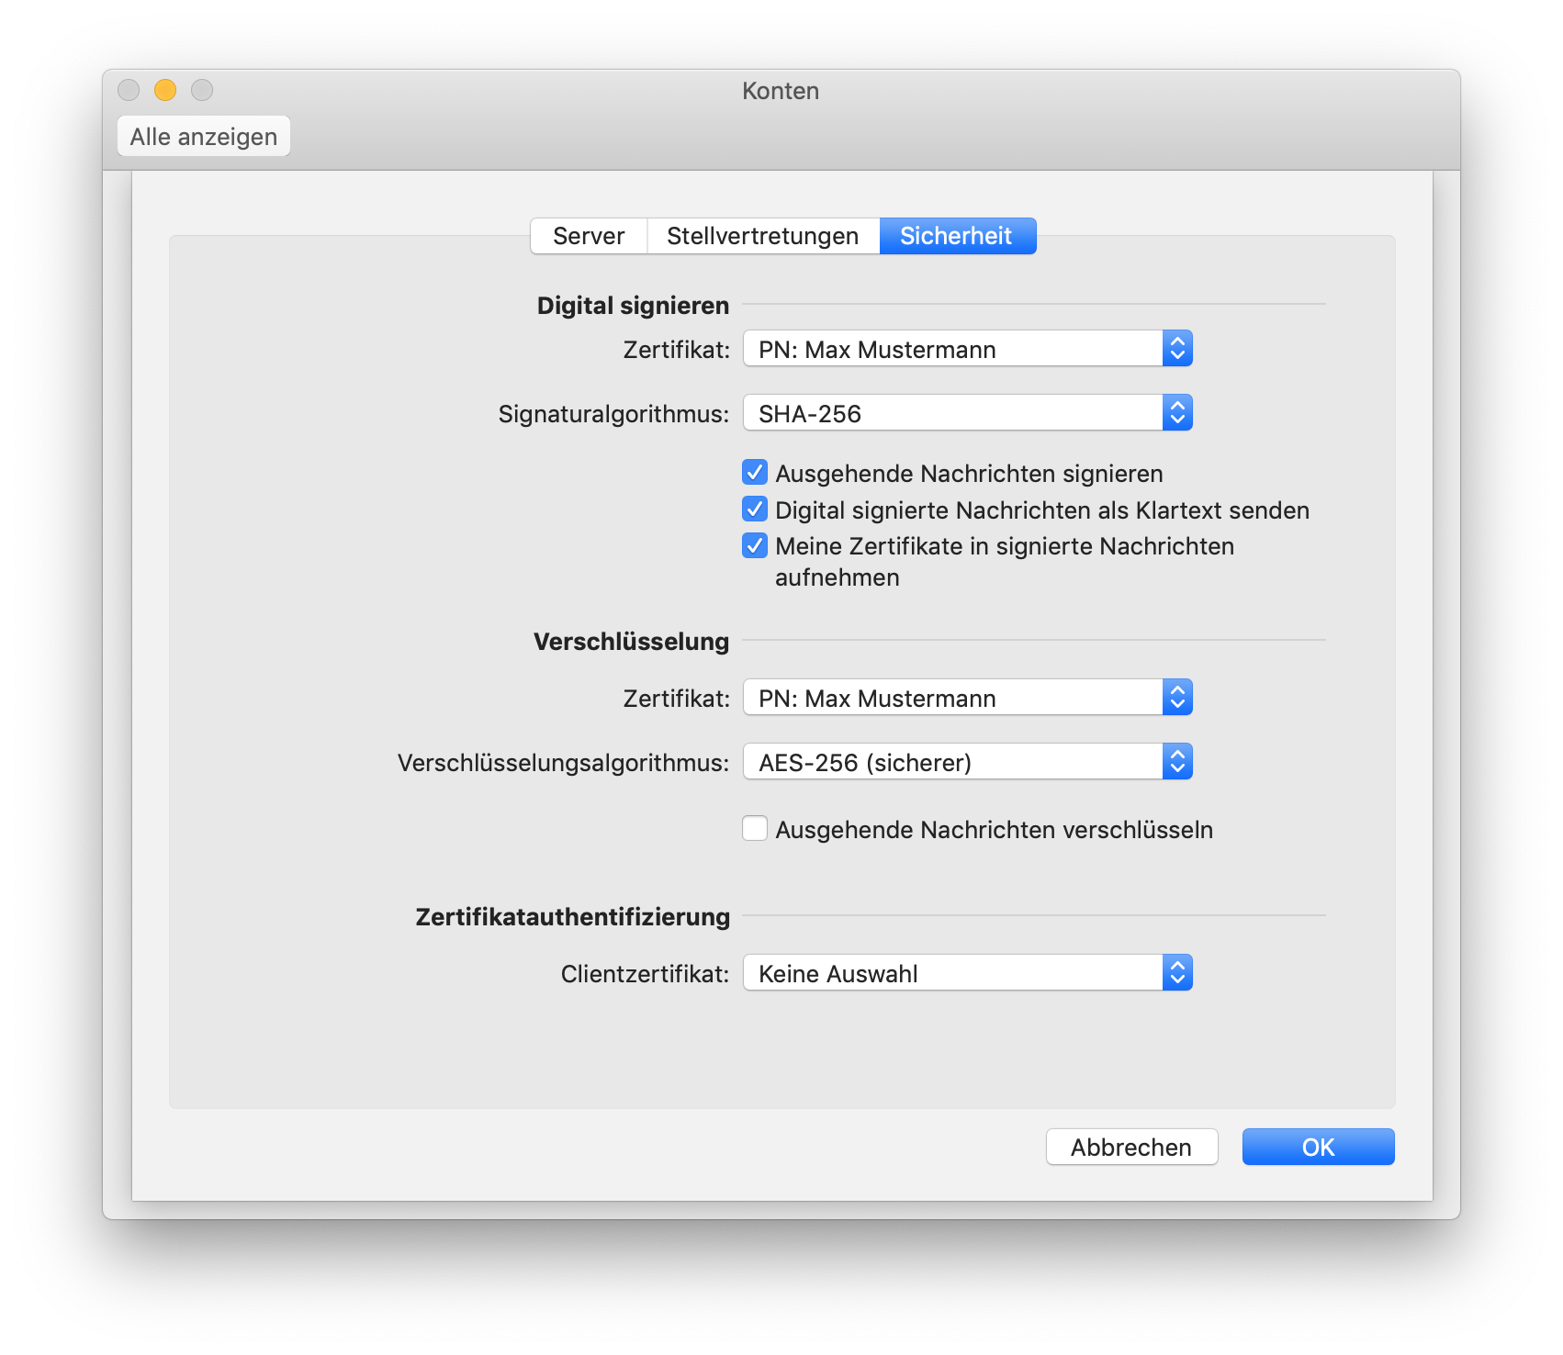Confirm settings with the OK button
The width and height of the screenshot is (1563, 1355).
click(1318, 1147)
